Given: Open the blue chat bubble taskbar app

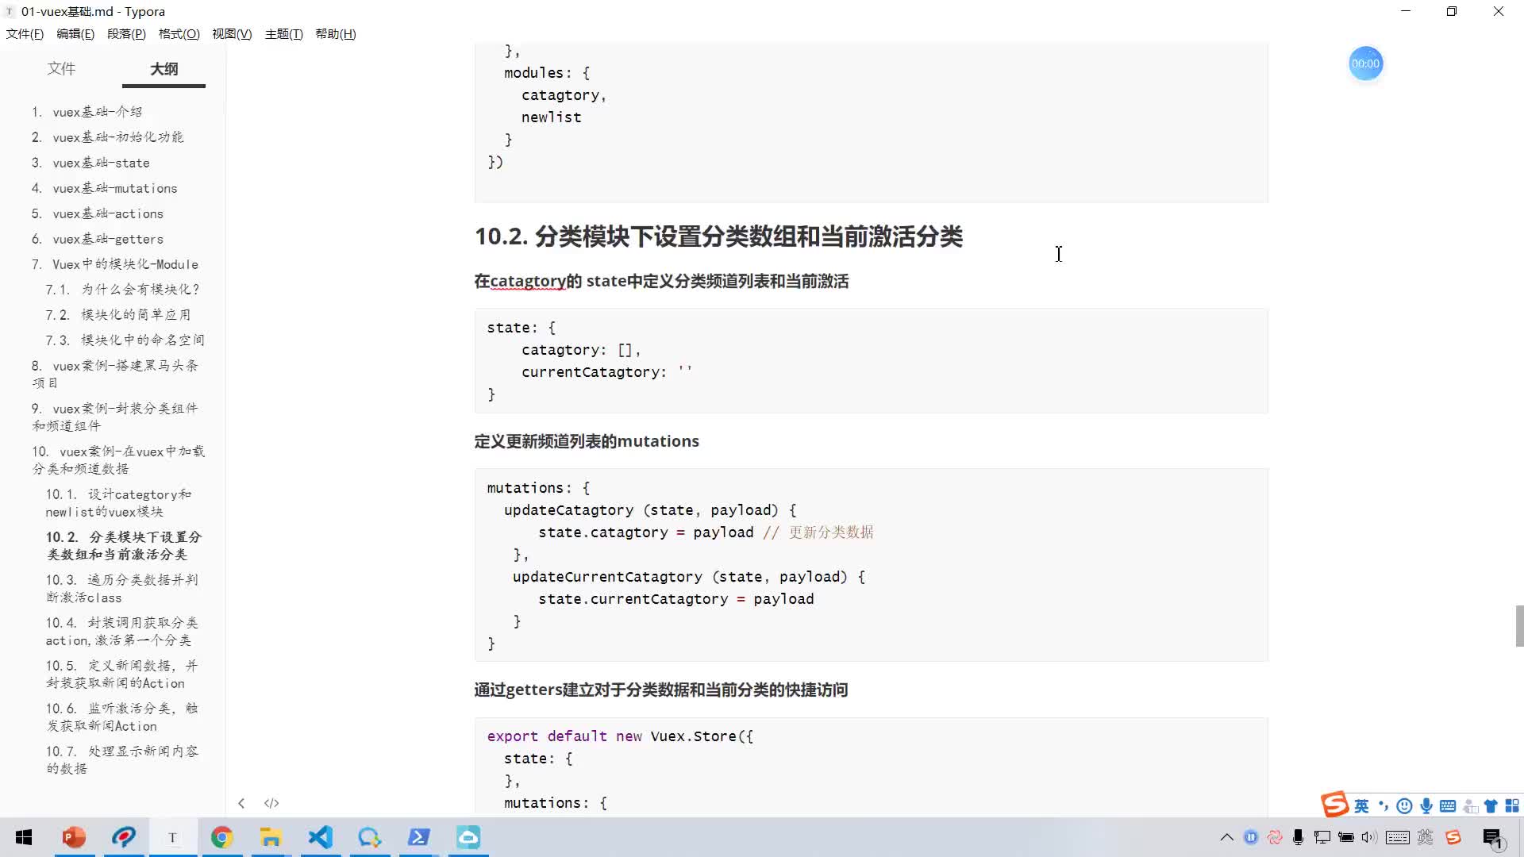Looking at the screenshot, I should click(x=369, y=837).
